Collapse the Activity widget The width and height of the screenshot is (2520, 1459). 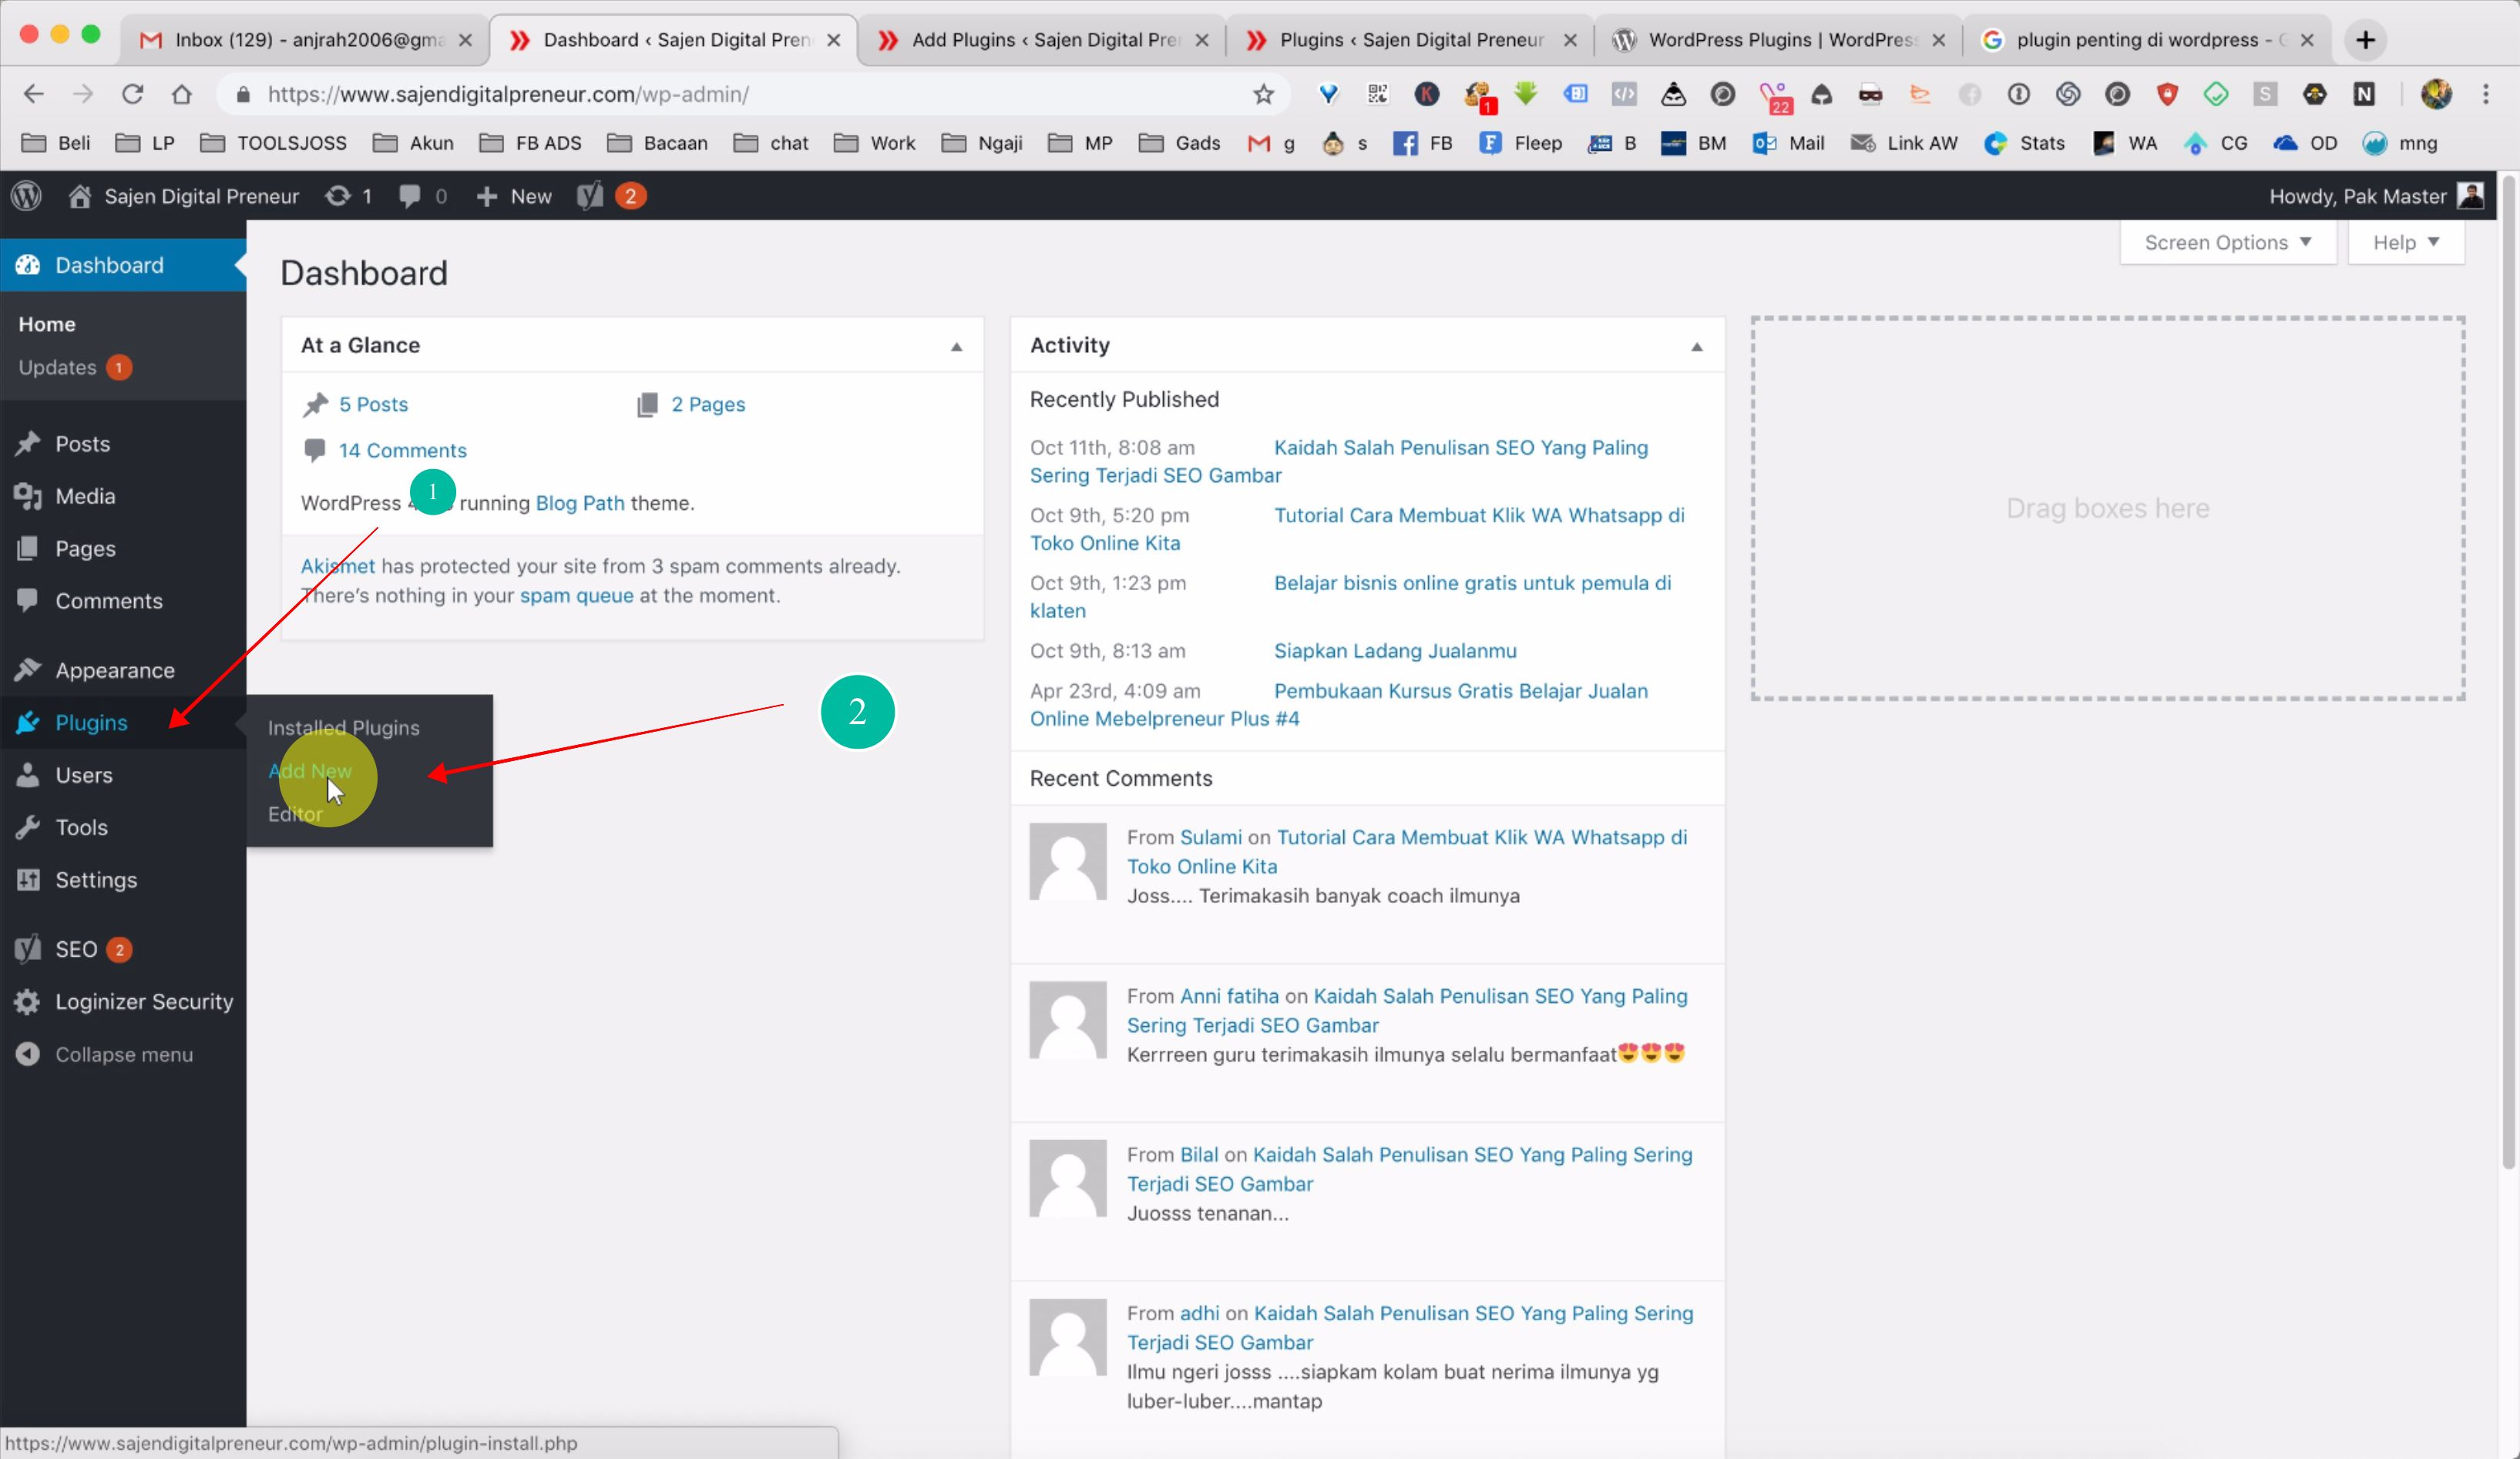pyautogui.click(x=1696, y=346)
